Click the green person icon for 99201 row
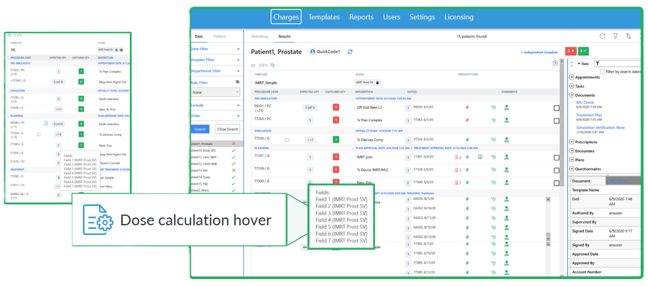Image resolution: width=648 pixels, height=286 pixels. pos(507,108)
